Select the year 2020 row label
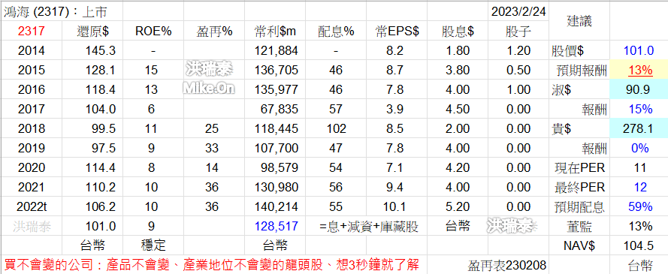This screenshot has height=274, width=668. pyautogui.click(x=31, y=167)
